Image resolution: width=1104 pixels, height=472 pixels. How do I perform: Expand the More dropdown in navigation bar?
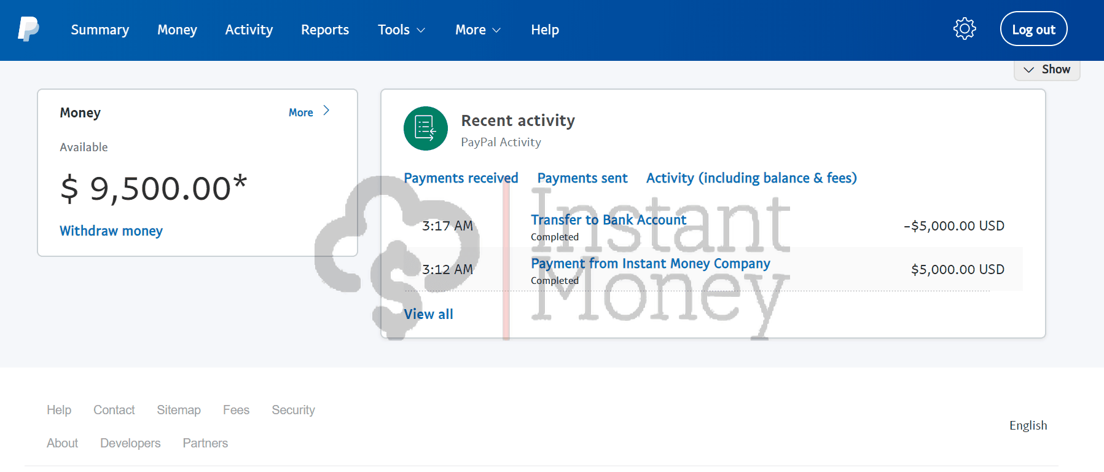tap(478, 29)
